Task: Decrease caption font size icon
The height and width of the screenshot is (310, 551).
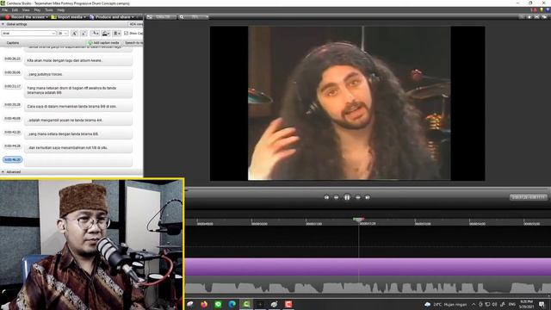Action: point(84,33)
